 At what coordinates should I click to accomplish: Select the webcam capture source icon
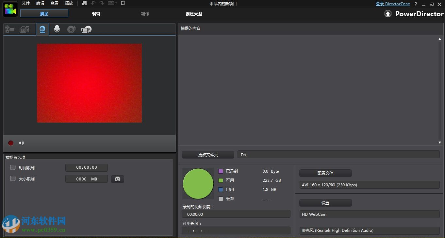[x=42, y=29]
